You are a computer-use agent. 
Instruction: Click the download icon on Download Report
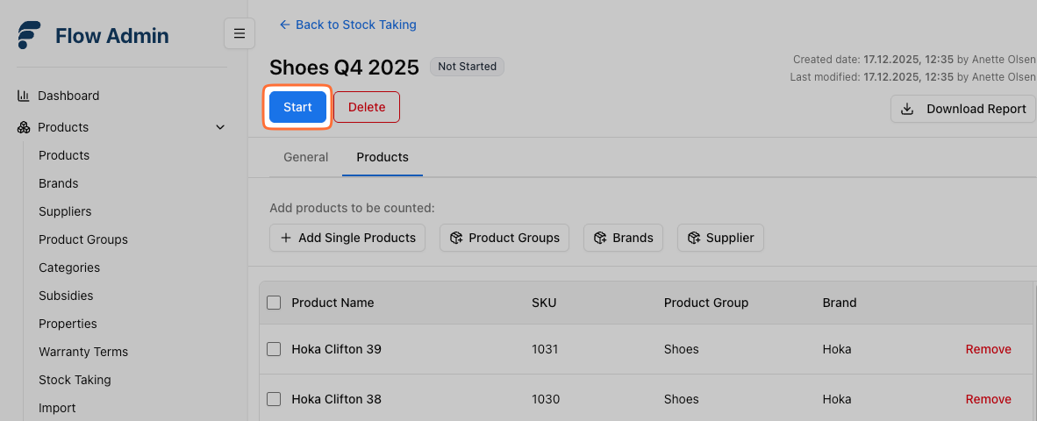908,109
